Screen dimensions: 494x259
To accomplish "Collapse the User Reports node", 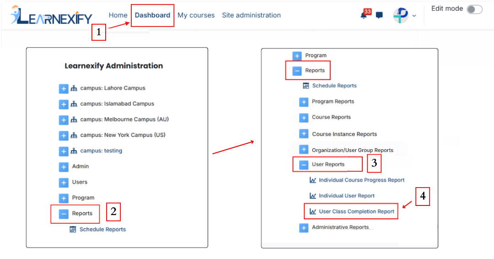I will click(x=304, y=165).
